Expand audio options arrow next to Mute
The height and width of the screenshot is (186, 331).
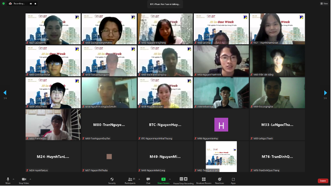click(x=13, y=179)
